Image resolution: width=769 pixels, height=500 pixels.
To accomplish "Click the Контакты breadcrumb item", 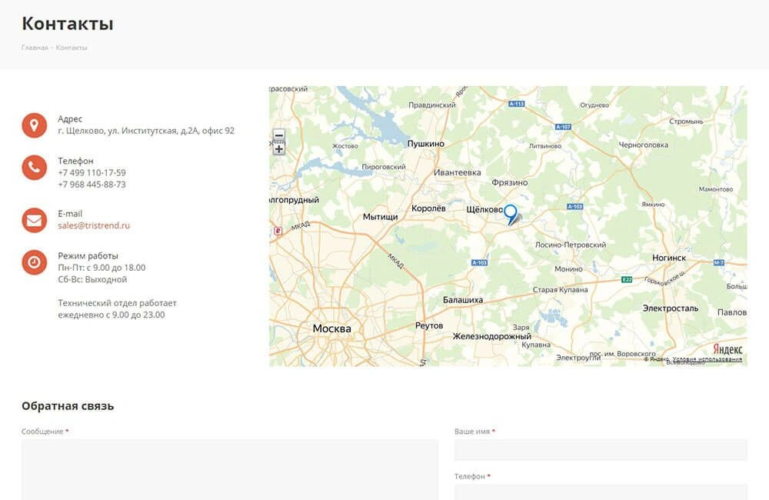I will (72, 48).
